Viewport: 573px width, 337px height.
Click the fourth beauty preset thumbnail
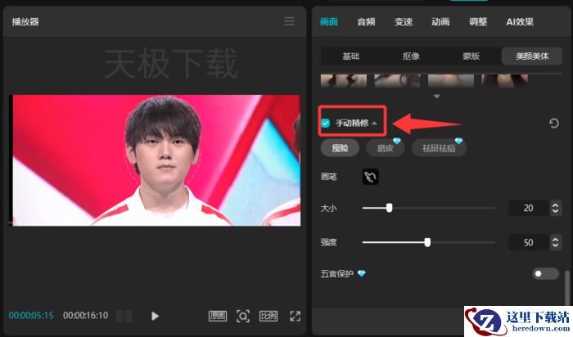point(504,81)
